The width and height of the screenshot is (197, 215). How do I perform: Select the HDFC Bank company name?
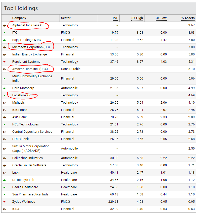point(20,139)
